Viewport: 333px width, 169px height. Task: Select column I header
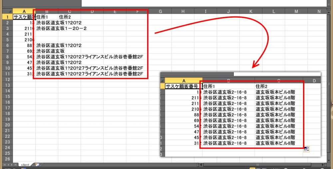click(205, 11)
